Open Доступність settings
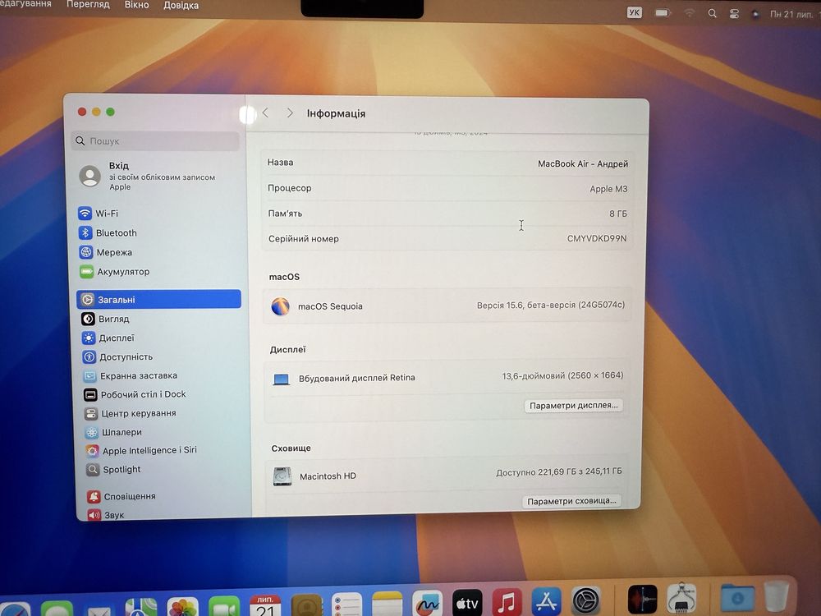The height and width of the screenshot is (616, 821). tap(117, 356)
